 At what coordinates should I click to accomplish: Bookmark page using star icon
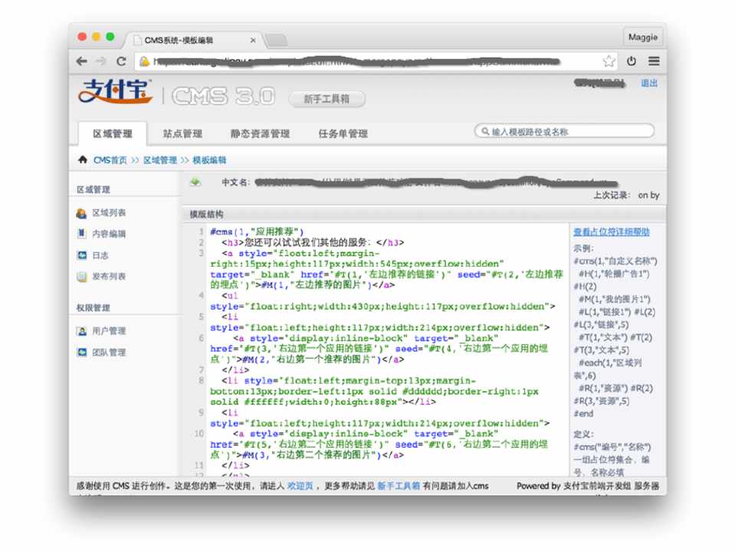click(609, 61)
